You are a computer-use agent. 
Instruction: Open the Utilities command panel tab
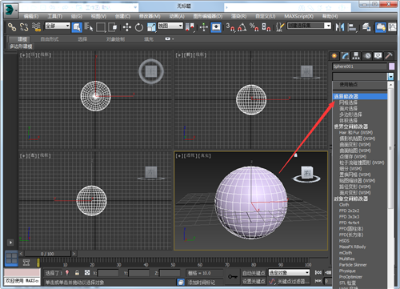point(389,56)
